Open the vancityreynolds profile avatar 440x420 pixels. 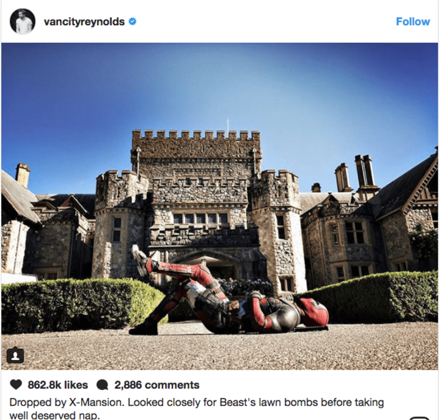pos(23,21)
